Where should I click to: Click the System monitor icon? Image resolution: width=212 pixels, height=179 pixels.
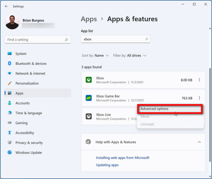pos(10,53)
